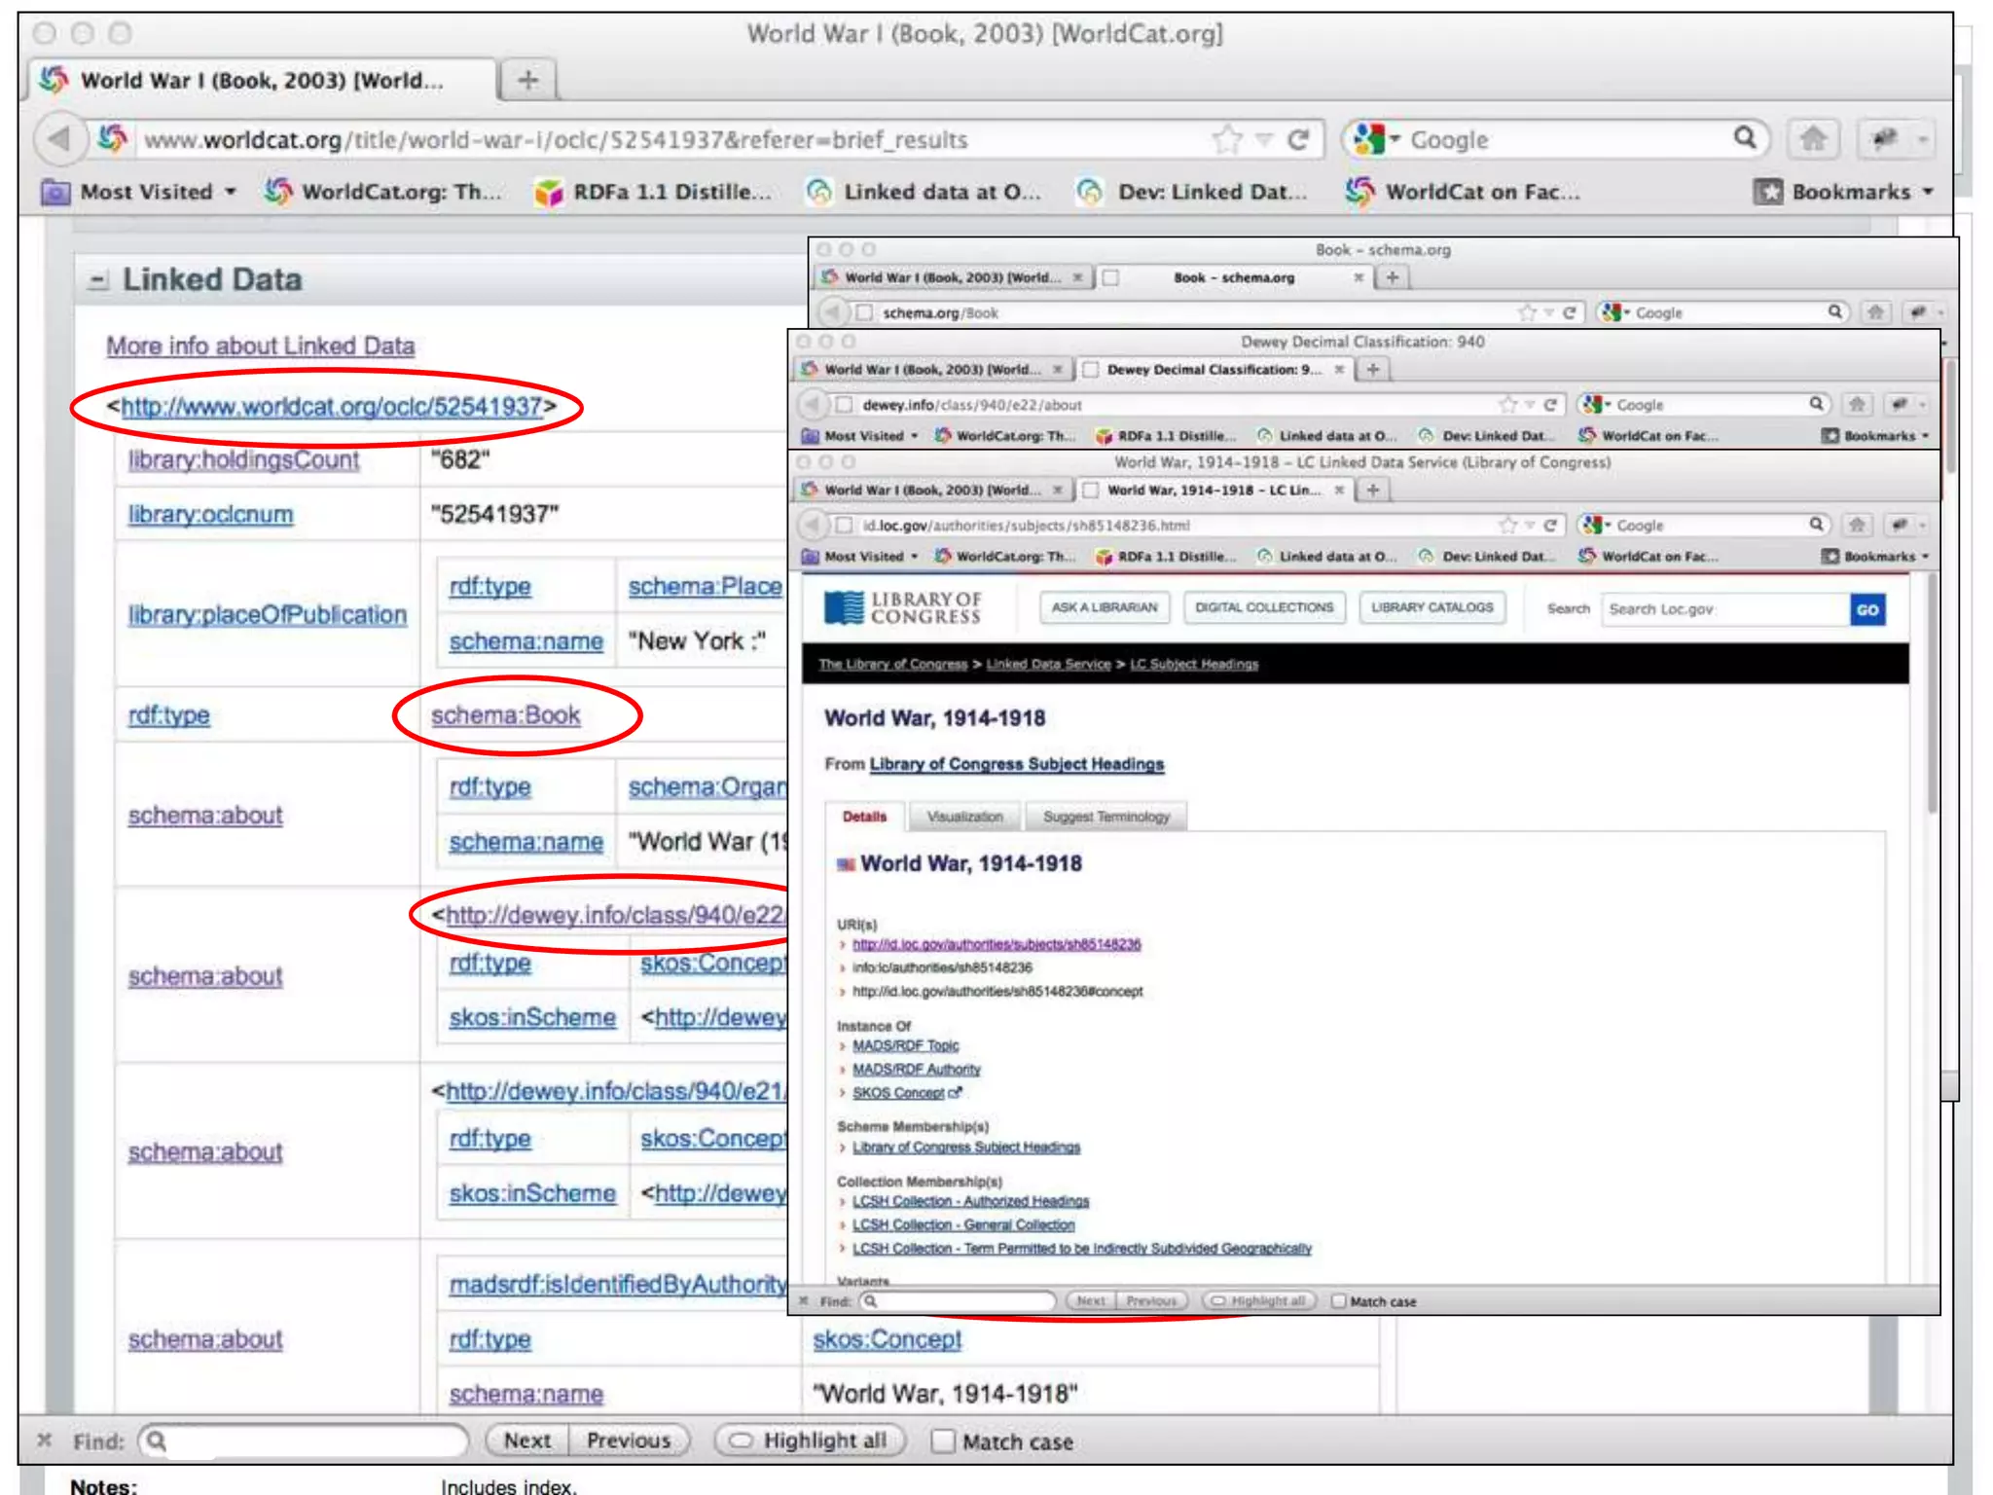Click the Bookmarks star icon in bookmarks bar
This screenshot has height=1495, width=1993.
[x=1767, y=192]
